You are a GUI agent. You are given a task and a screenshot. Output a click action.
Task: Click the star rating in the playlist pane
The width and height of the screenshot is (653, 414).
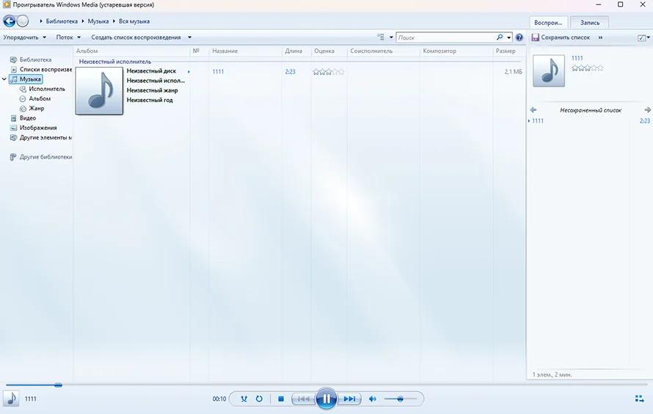pos(587,68)
